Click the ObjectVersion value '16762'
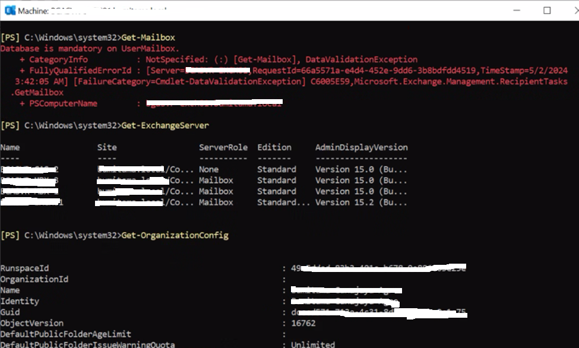The image size is (579, 348). tap(303, 323)
